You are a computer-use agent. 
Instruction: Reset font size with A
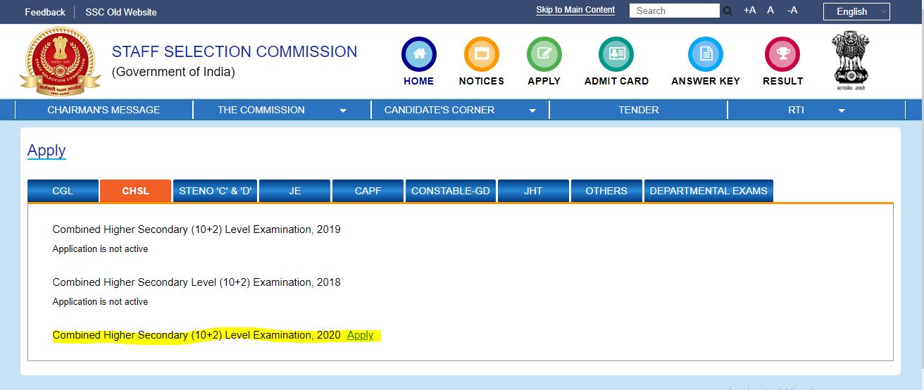tap(770, 11)
